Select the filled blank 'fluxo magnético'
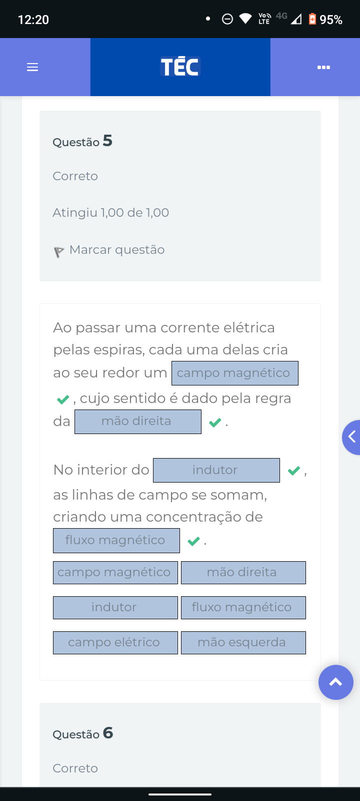The width and height of the screenshot is (360, 801). pos(116,541)
